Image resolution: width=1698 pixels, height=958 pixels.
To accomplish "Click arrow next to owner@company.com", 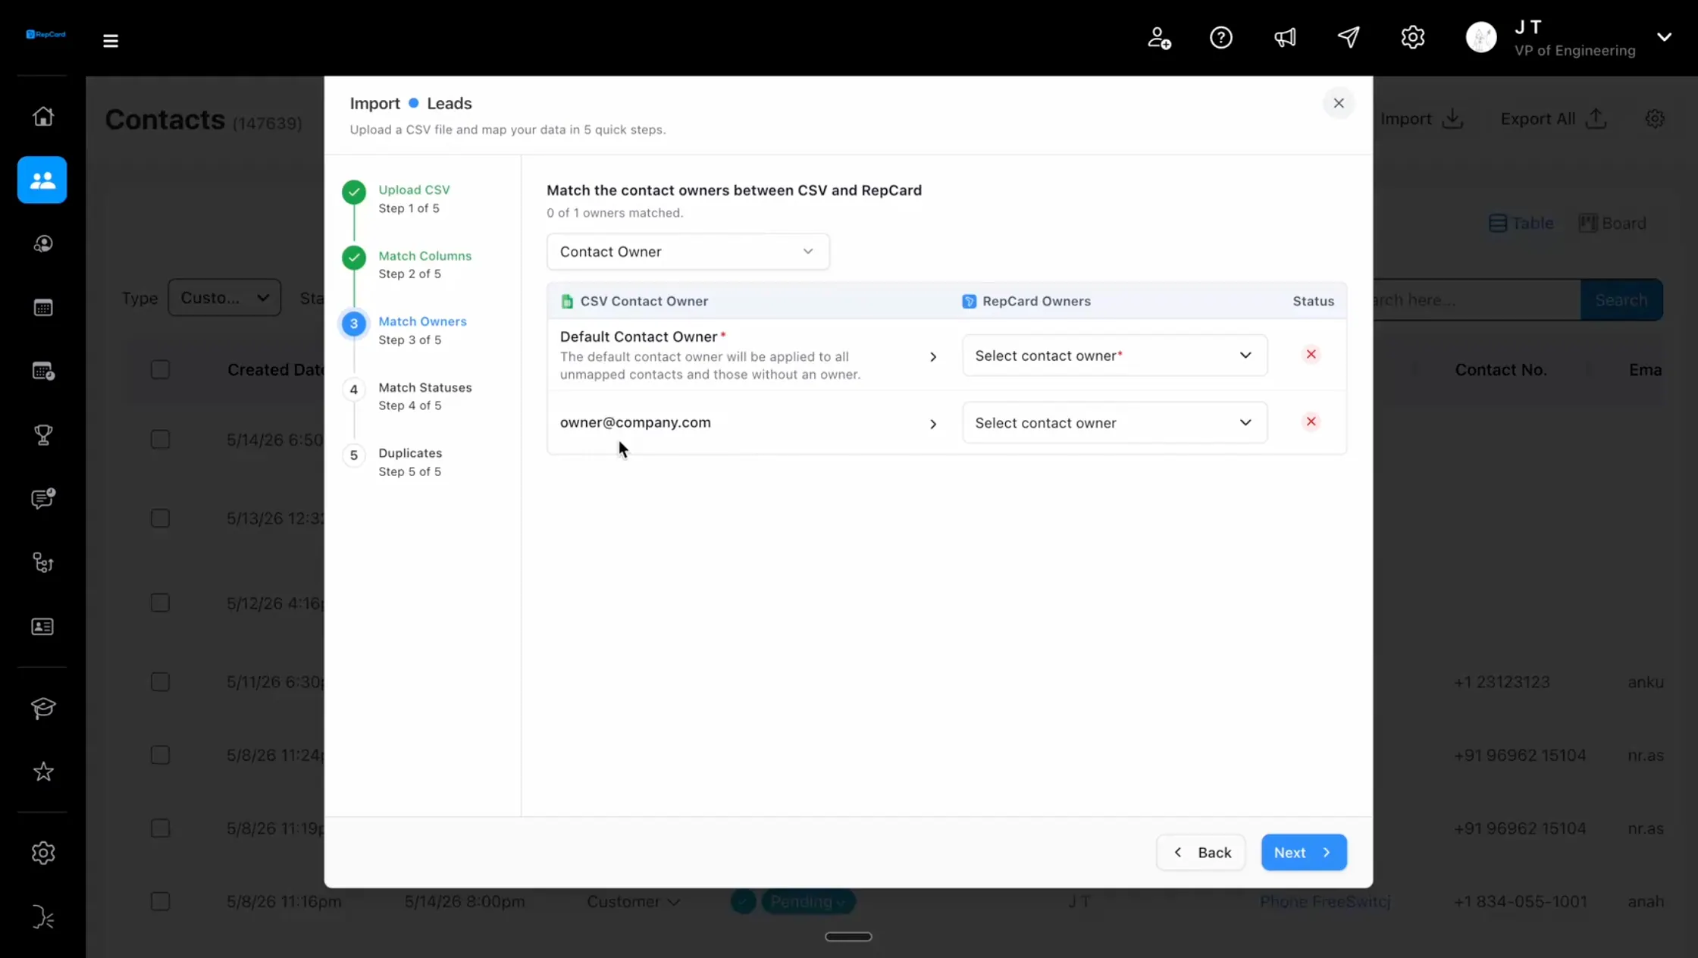I will 933,424.
